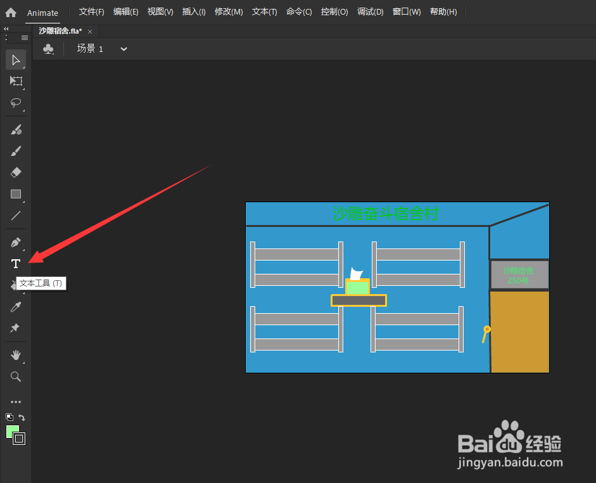Open the 文件(F) menu
The height and width of the screenshot is (483, 596).
pyautogui.click(x=92, y=12)
